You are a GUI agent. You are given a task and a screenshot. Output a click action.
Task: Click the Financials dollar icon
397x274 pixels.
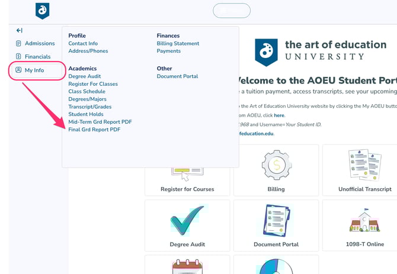click(x=18, y=56)
